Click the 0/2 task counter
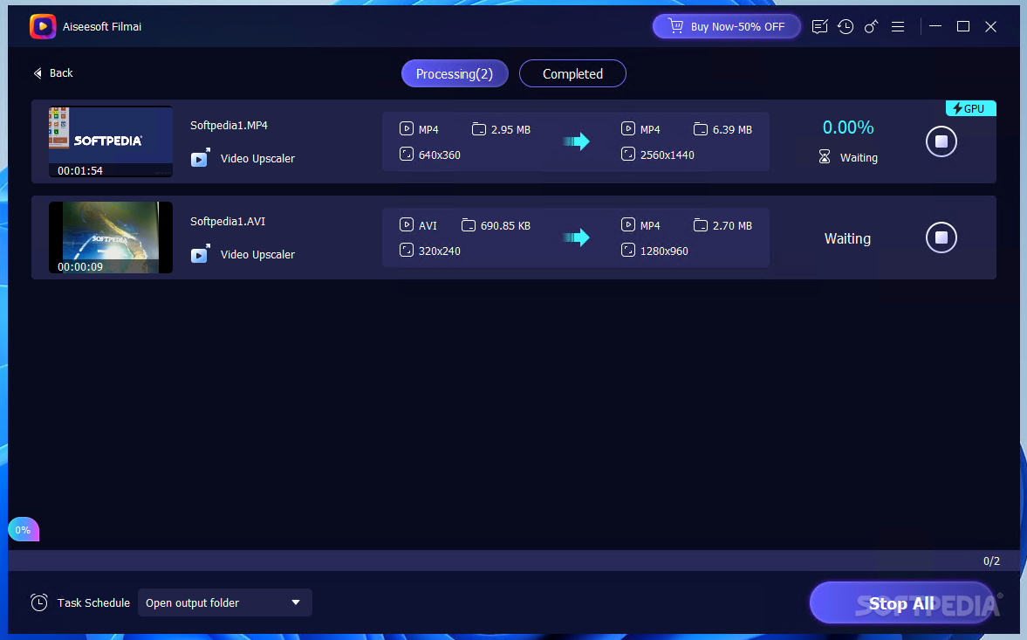 [991, 561]
